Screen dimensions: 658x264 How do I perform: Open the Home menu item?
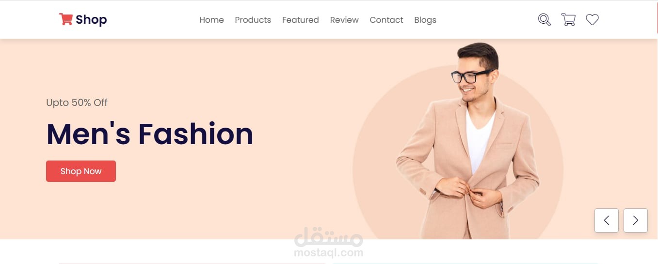point(211,20)
